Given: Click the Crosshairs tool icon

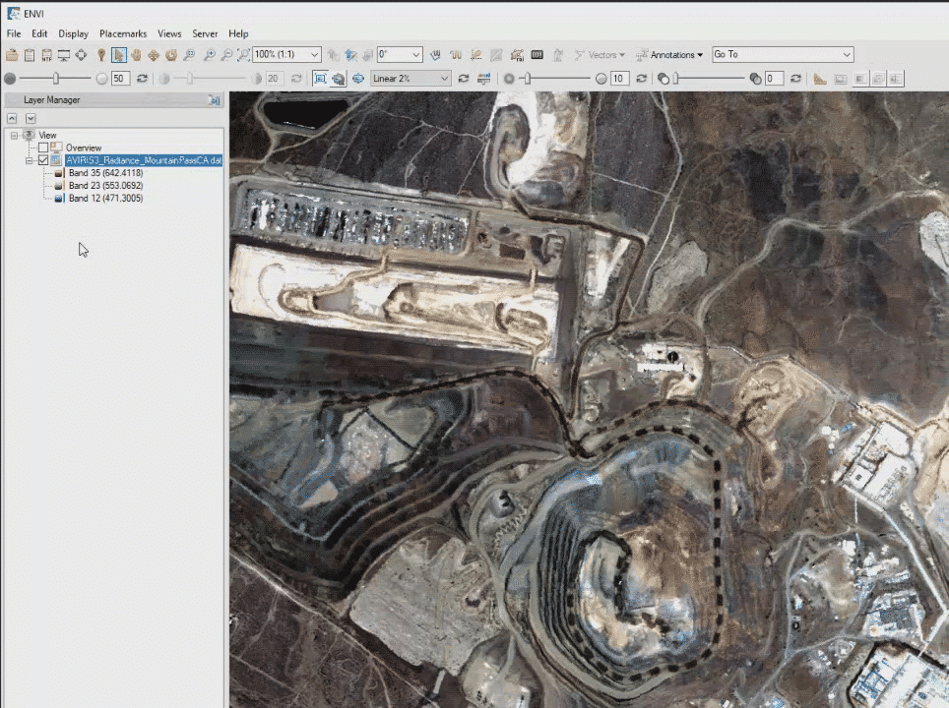Looking at the screenshot, I should coord(81,55).
